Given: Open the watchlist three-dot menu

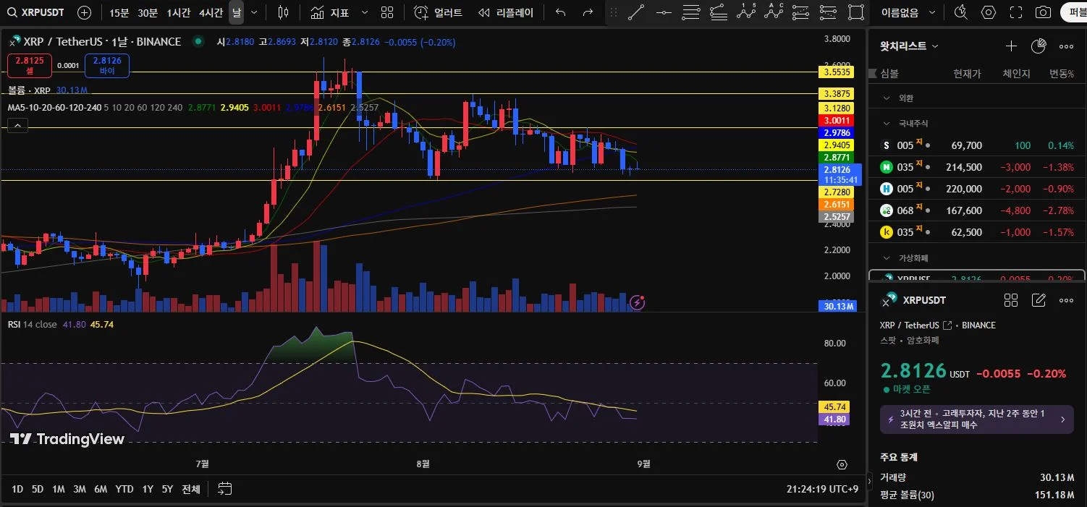Looking at the screenshot, I should coord(1066,46).
